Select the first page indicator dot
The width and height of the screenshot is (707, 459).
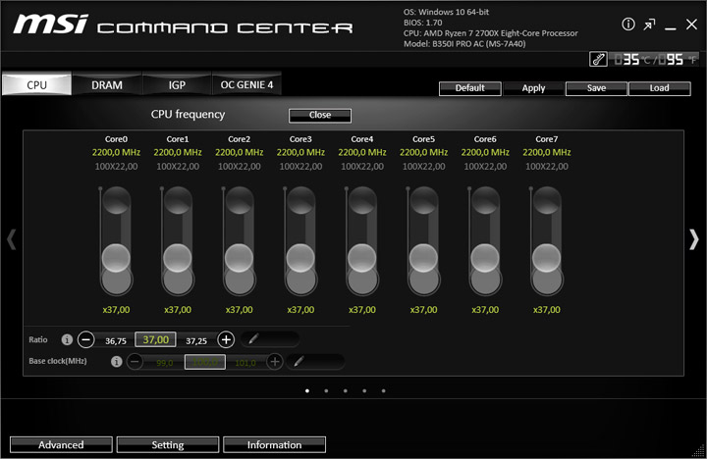click(307, 390)
